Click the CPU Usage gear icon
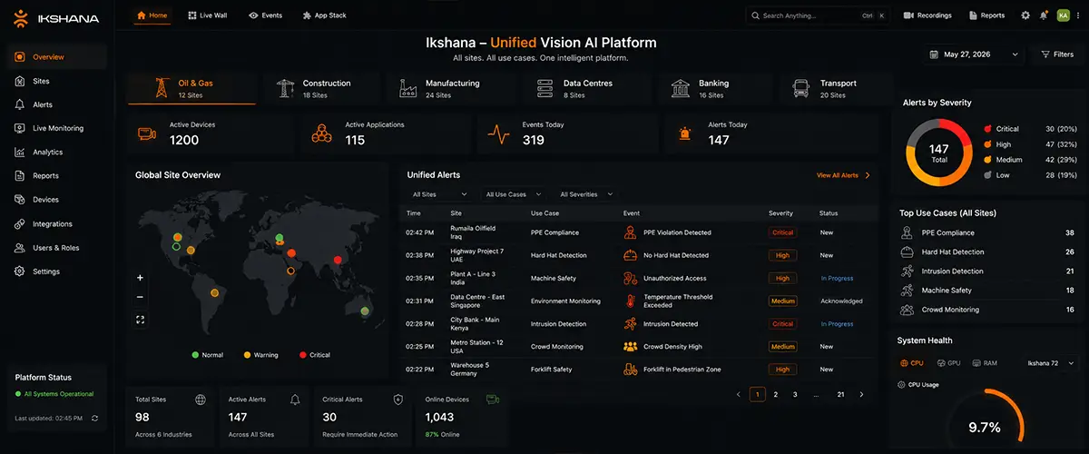The width and height of the screenshot is (1089, 454). 901,384
